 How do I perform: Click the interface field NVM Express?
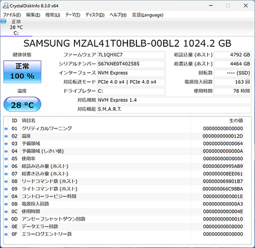131,73
